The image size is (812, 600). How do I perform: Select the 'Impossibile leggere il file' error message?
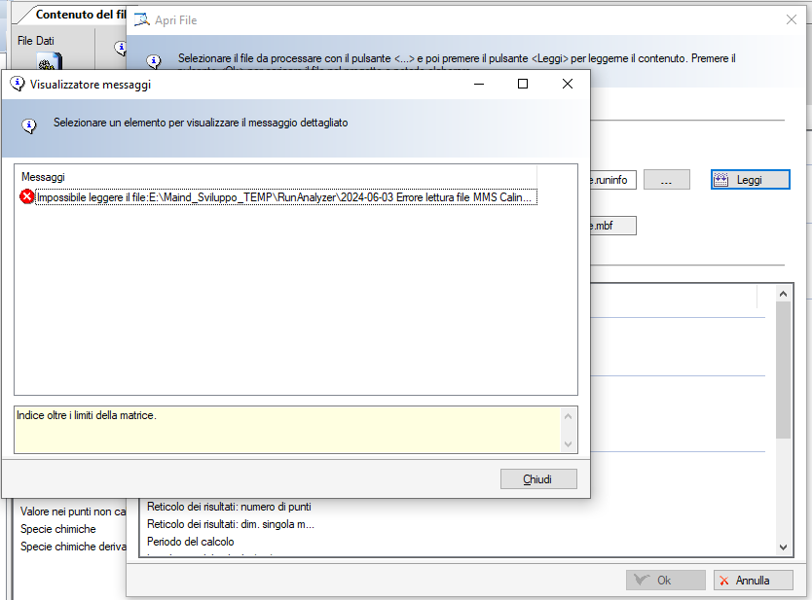coord(286,197)
